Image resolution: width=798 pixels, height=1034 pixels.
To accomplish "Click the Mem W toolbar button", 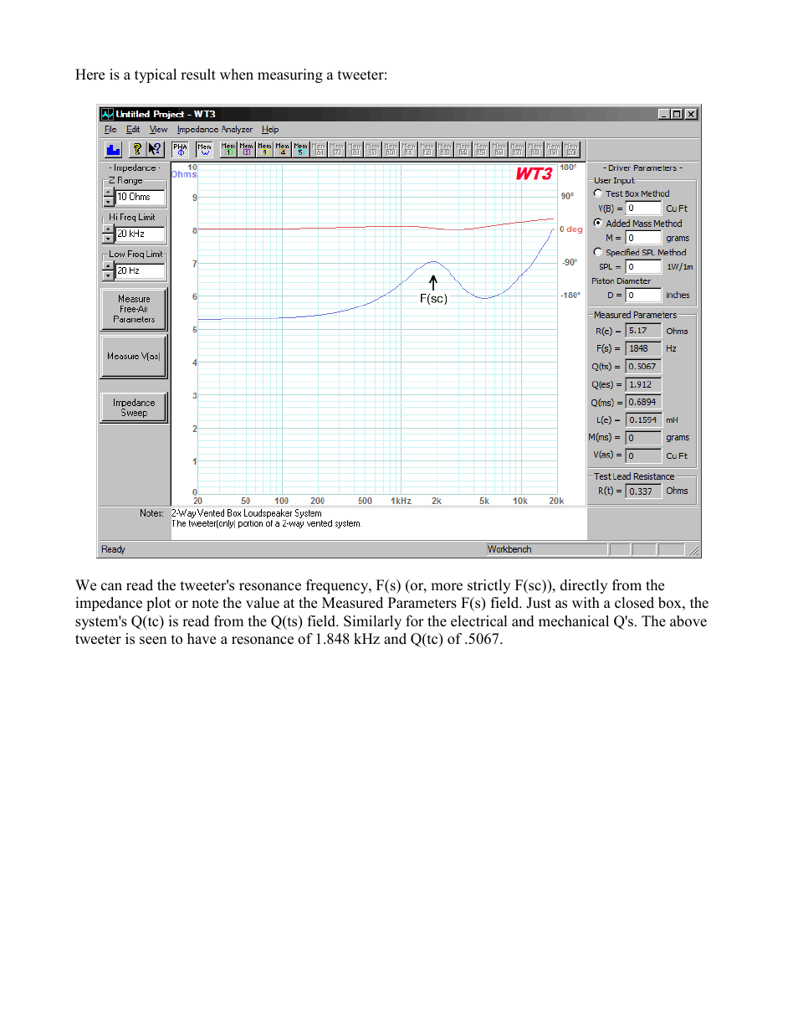I will click(204, 149).
